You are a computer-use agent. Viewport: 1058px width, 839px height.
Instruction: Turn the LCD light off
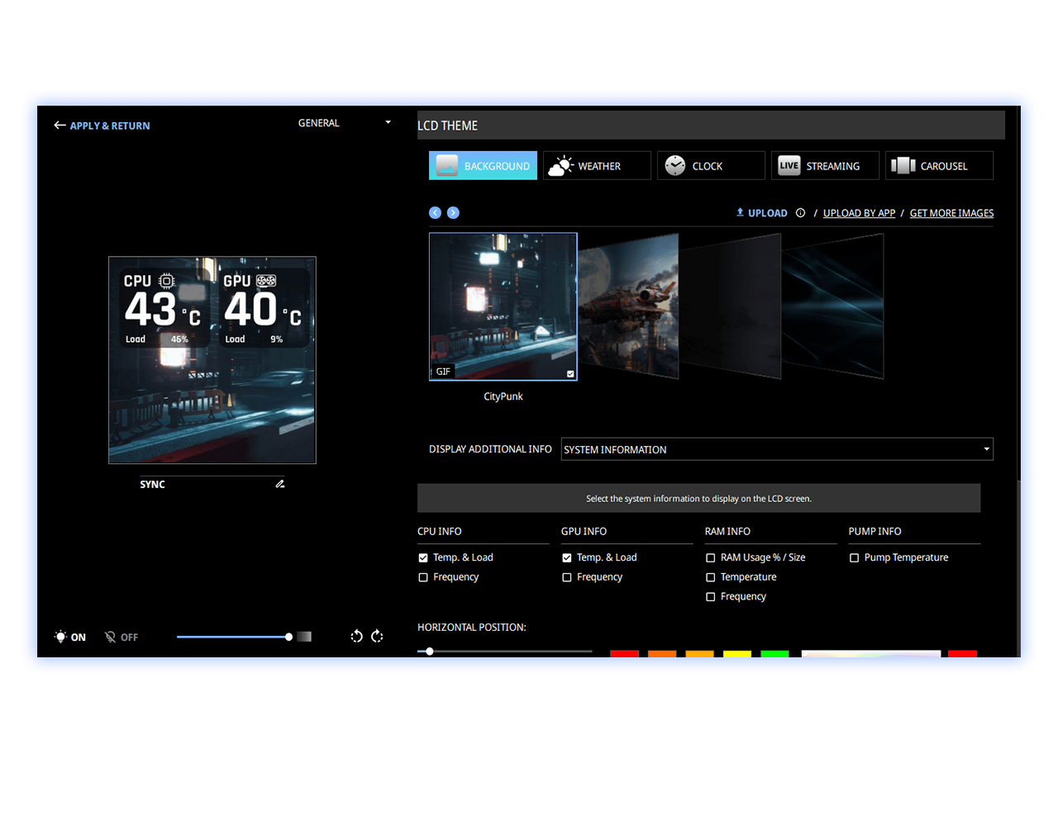click(122, 637)
